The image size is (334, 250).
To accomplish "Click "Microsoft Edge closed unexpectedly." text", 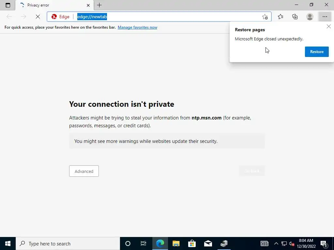I will [x=269, y=39].
